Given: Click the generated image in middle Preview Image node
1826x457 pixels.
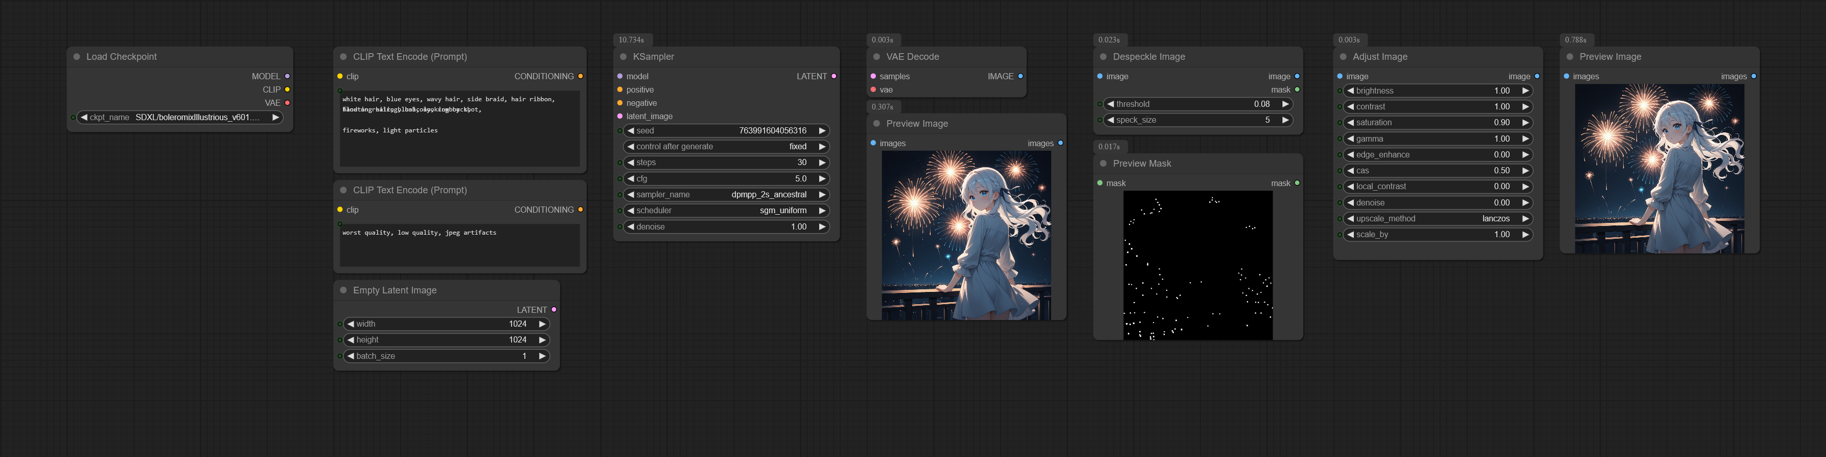Looking at the screenshot, I should (966, 235).
